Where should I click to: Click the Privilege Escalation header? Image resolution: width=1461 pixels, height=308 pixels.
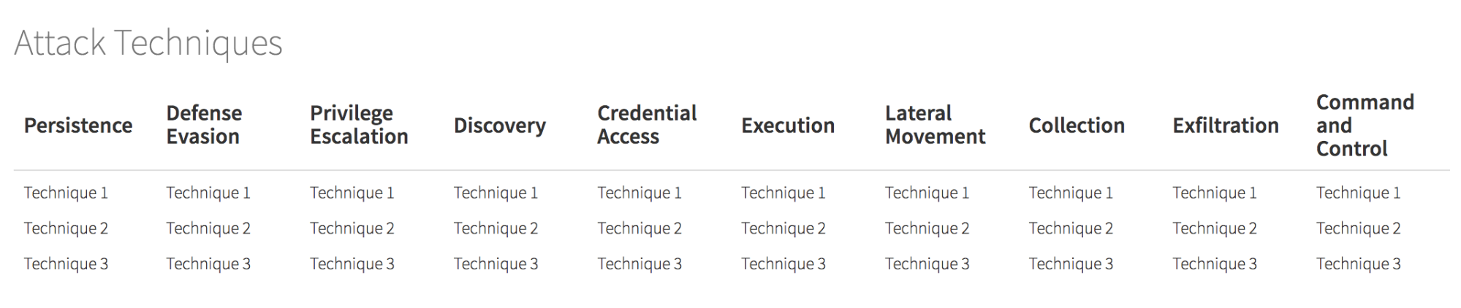(x=359, y=125)
